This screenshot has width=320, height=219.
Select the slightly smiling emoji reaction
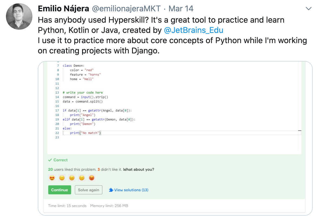click(62, 178)
